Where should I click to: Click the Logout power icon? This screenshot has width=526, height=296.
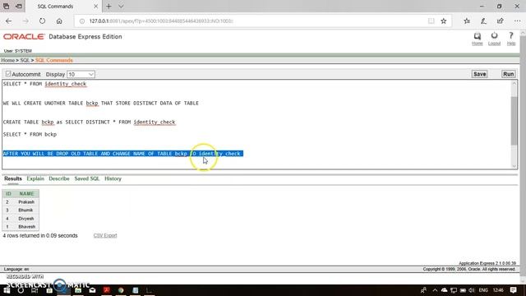click(494, 35)
